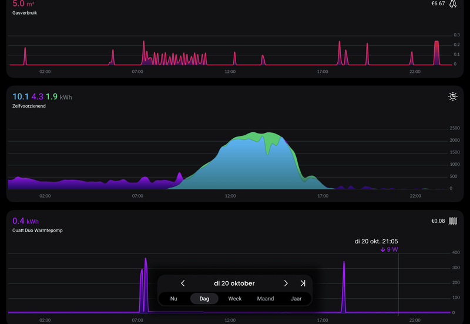The width and height of the screenshot is (470, 324).
Task: Click the Zelfvoorzienend label
Action: 29,106
